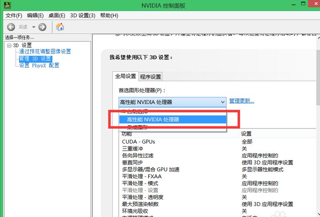Click the green Forward arrow button
The height and width of the screenshot is (217, 320).
click(42, 27)
